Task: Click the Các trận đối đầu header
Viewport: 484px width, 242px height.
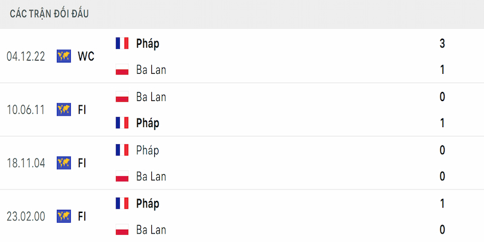Action: click(50, 14)
